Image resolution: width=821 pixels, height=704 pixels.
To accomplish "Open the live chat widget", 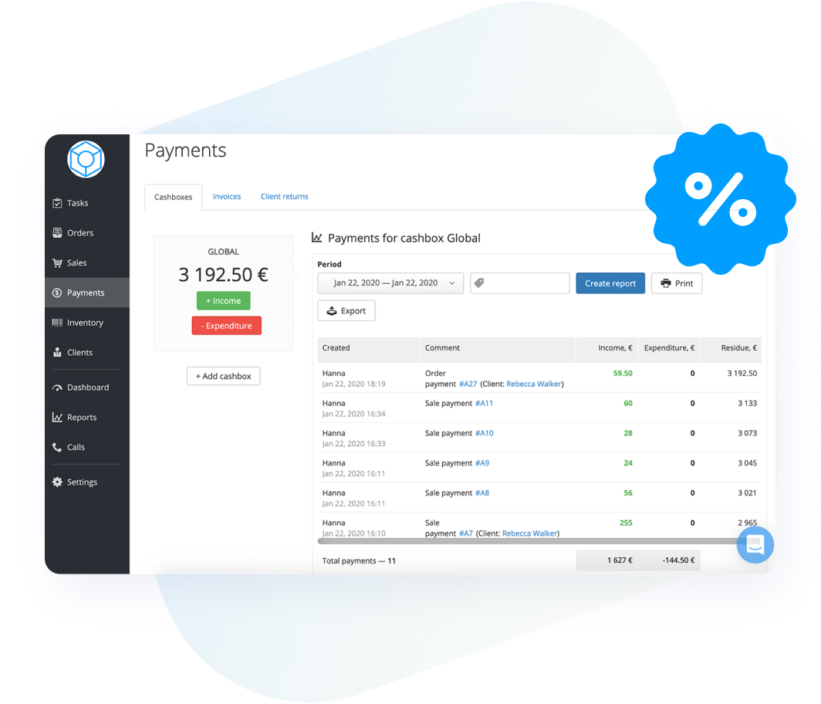I will point(755,545).
